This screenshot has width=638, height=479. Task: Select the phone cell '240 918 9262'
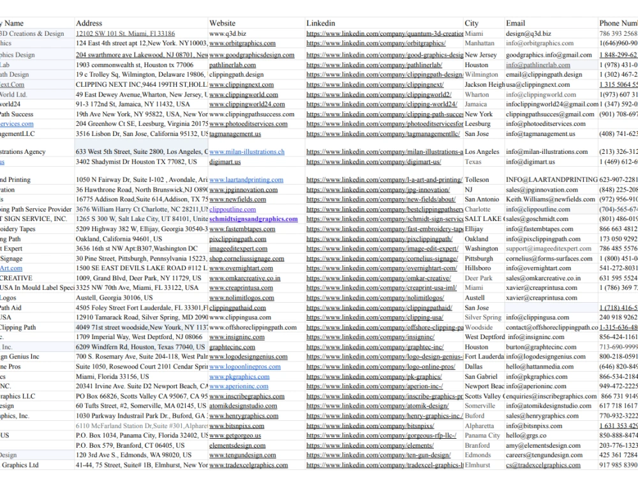618,317
